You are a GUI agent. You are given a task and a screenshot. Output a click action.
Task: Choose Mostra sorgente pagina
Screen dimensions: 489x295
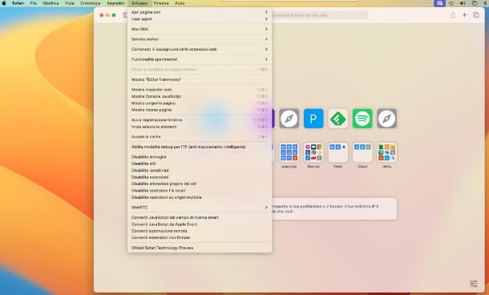coord(200,103)
